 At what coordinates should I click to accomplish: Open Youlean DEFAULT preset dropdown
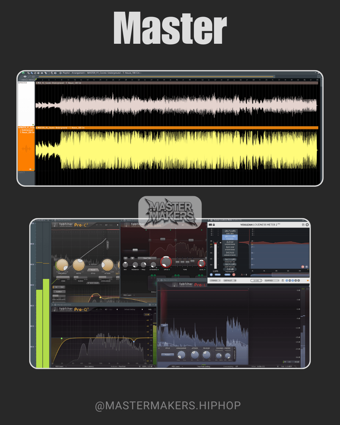[229, 280]
